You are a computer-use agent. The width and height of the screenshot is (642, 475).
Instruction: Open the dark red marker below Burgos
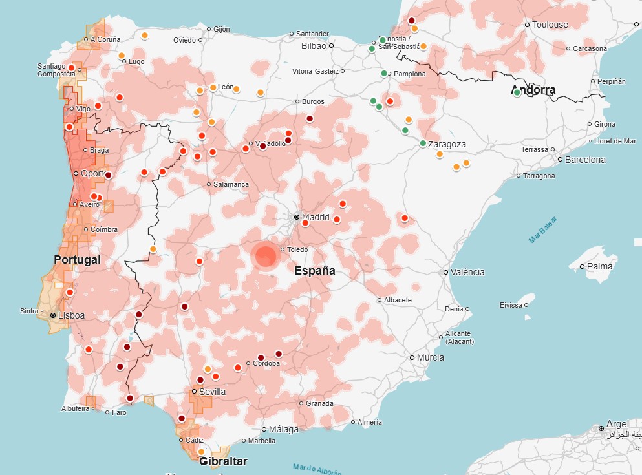click(310, 119)
